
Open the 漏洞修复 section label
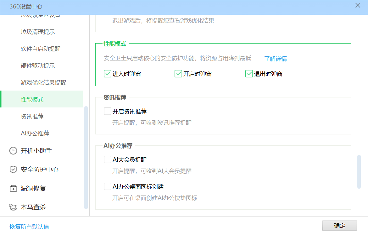coord(33,188)
